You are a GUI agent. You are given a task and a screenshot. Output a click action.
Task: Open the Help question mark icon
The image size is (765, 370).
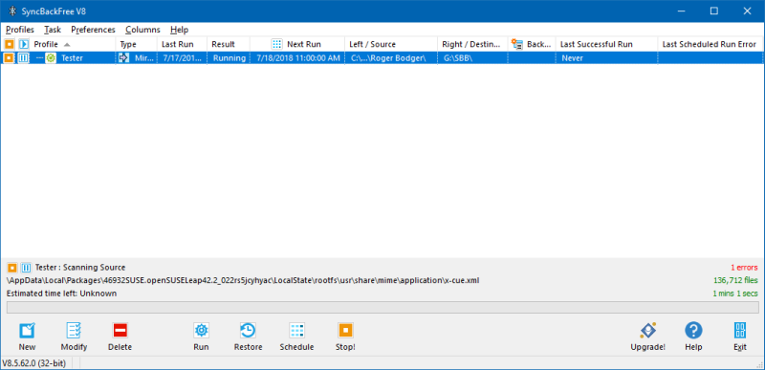(x=693, y=331)
